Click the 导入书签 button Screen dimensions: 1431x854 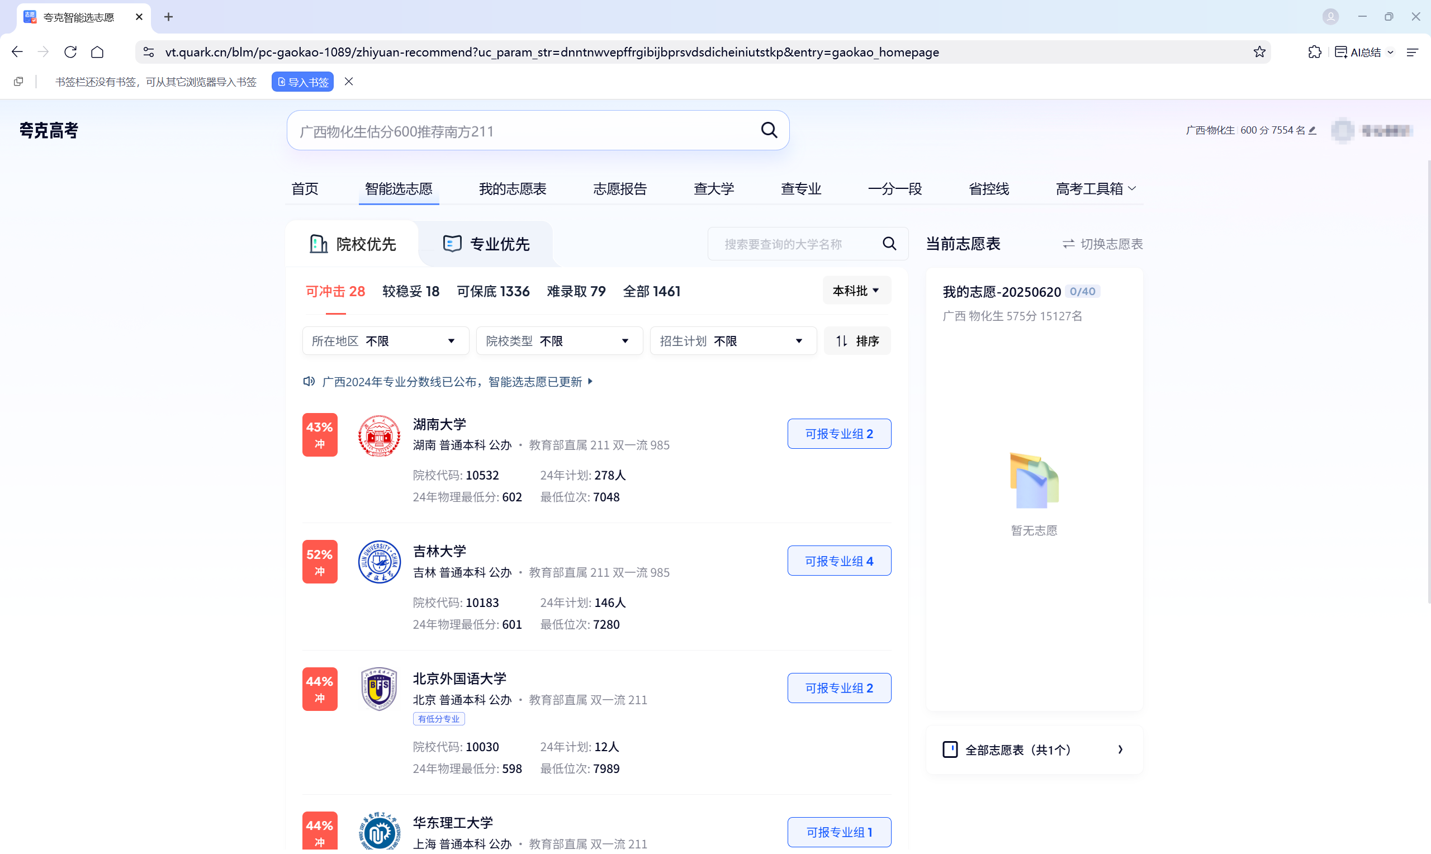(x=302, y=81)
